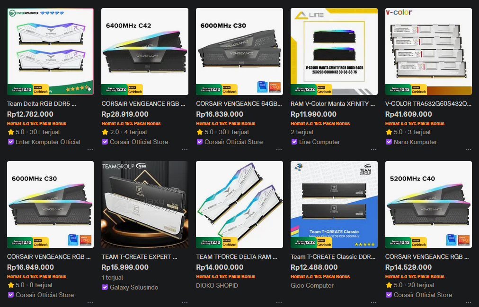The width and height of the screenshot is (479, 307).
Task: Open more options on the Rp28.919.000 Corsair card
Action: pos(185,150)
